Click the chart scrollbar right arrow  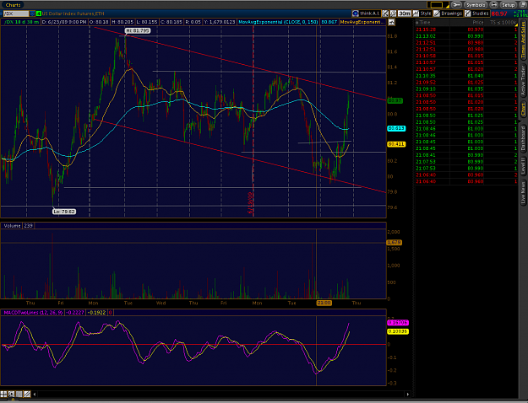pos(408,395)
